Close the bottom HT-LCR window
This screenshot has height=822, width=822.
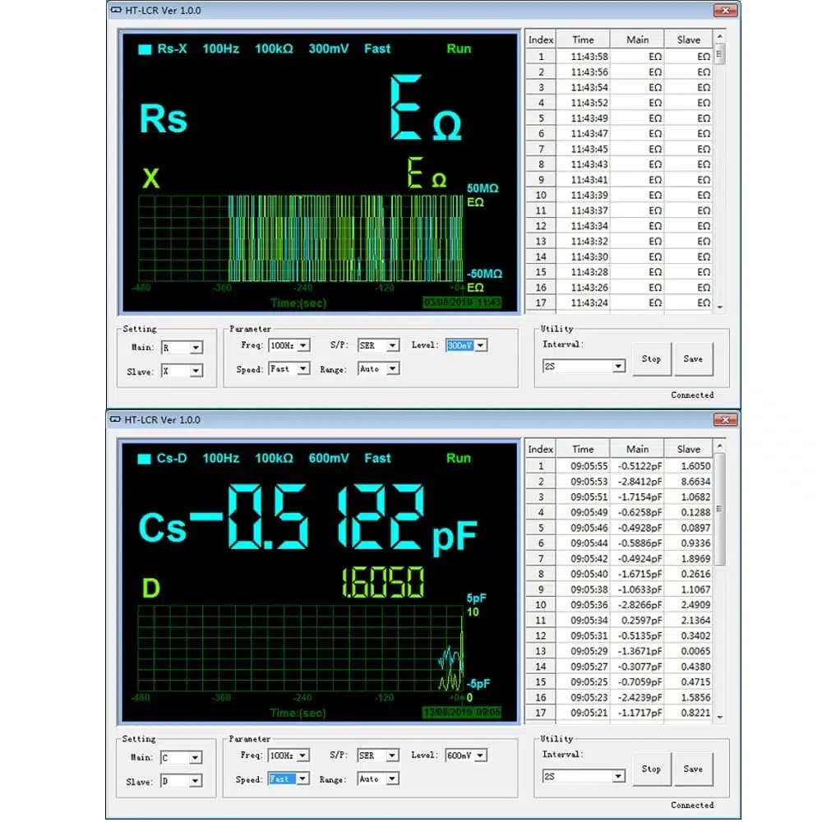[x=724, y=420]
